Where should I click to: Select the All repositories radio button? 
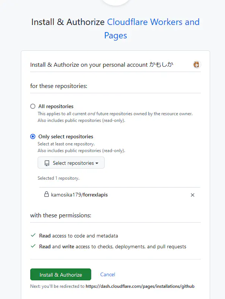pos(33,106)
